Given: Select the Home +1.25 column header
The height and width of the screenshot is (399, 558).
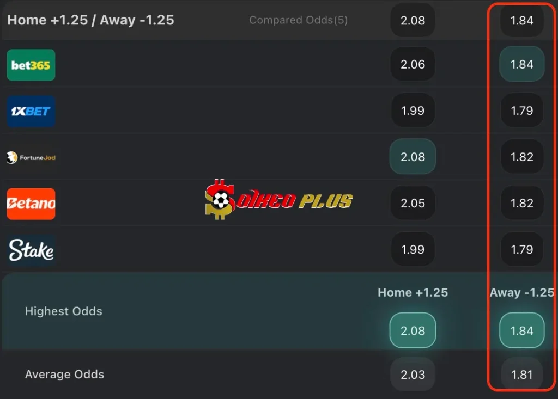Looking at the screenshot, I should 413,292.
